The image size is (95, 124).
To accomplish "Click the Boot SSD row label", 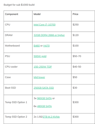I will pos(10,88).
